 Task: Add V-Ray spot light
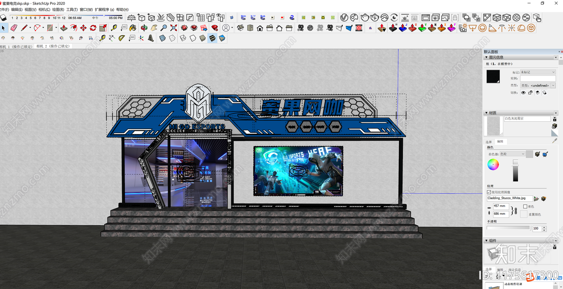point(492,28)
